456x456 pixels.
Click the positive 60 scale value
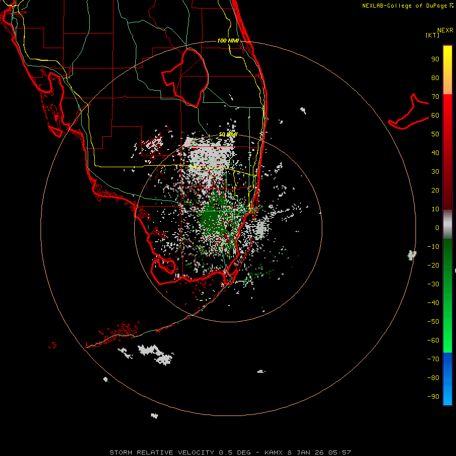pyautogui.click(x=435, y=116)
